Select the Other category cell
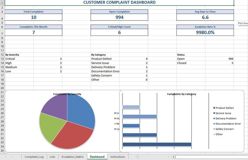The width and height of the screenshot is (248, 160). click(x=105, y=80)
